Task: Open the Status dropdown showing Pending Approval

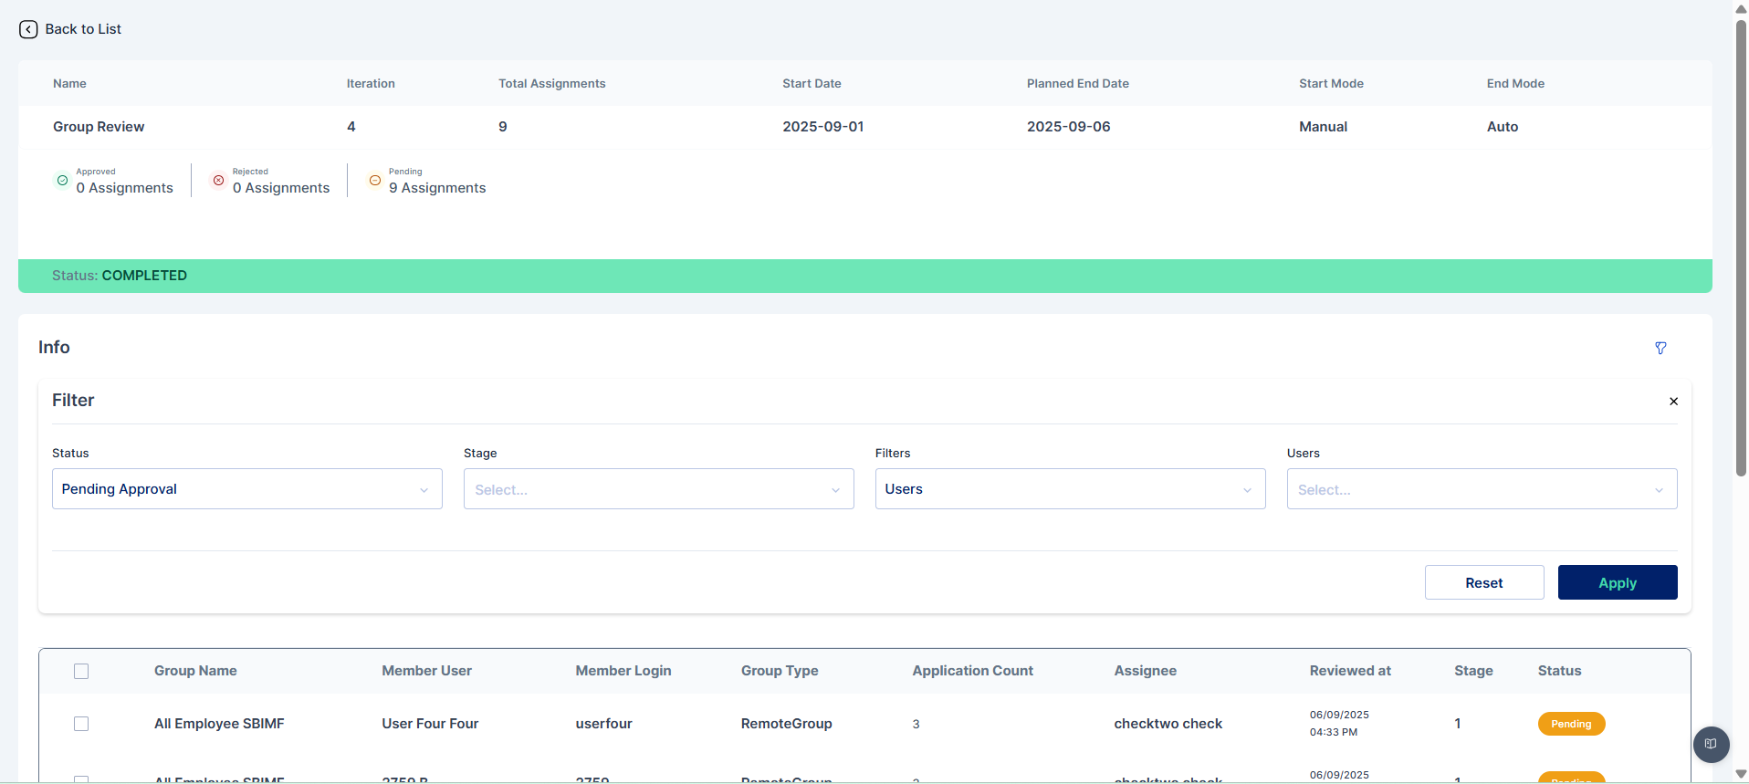Action: click(247, 489)
